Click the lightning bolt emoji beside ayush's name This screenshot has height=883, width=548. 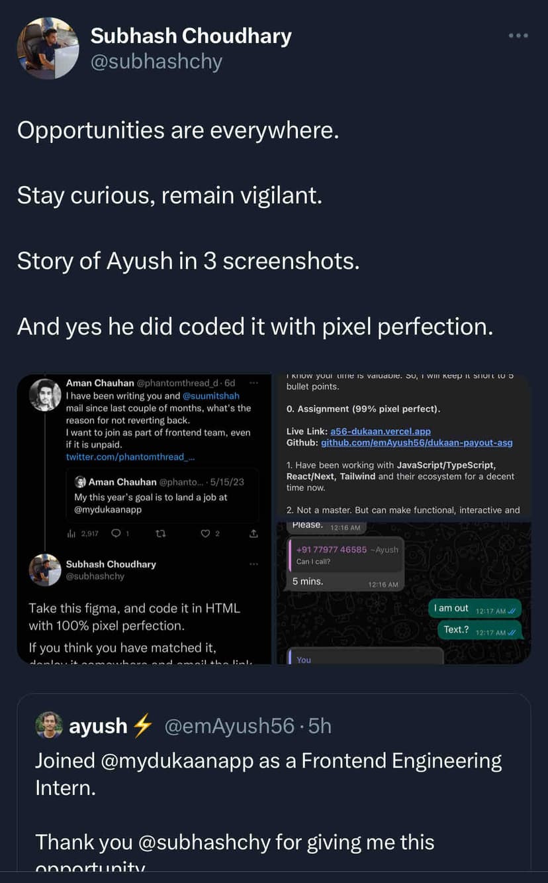pyautogui.click(x=142, y=725)
